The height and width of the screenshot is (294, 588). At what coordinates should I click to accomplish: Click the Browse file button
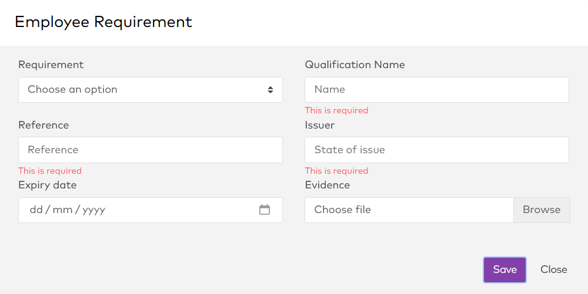point(542,209)
